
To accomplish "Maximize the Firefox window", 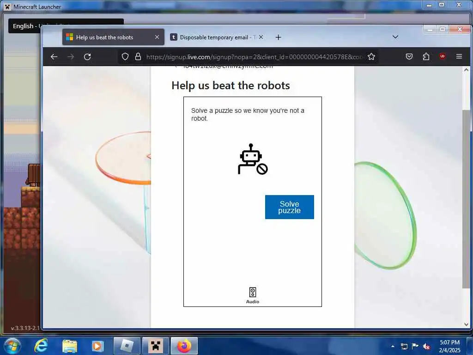I will click(443, 29).
